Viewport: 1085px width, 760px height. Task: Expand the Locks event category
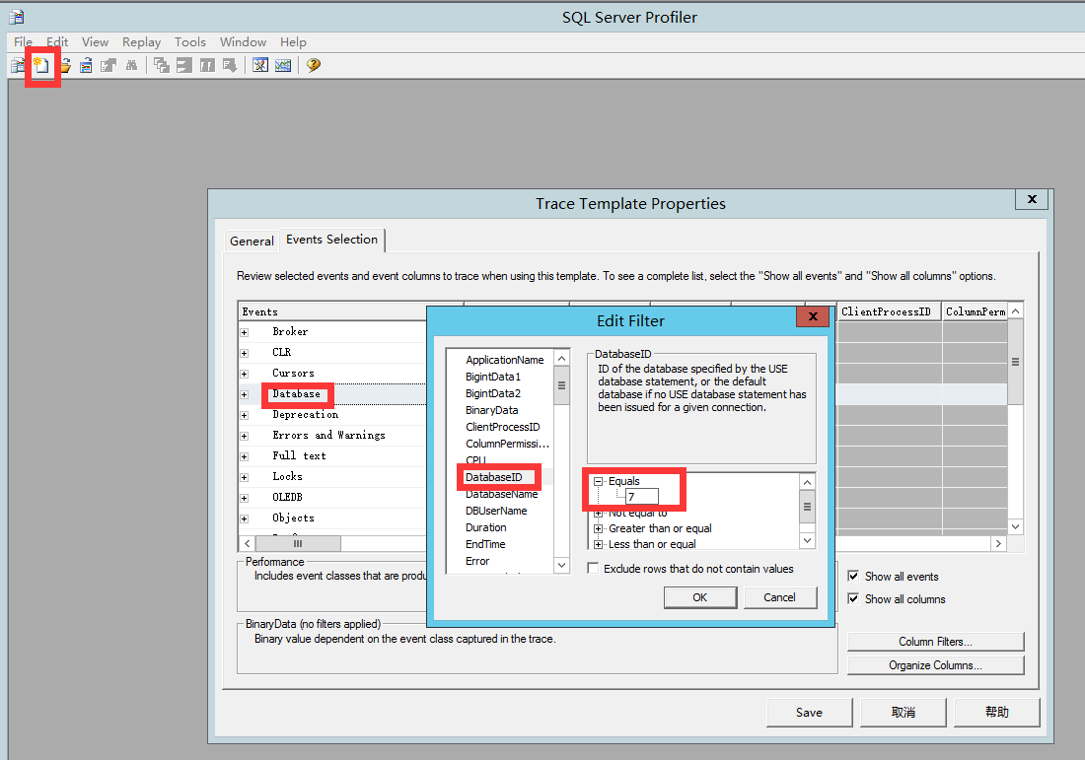tap(245, 478)
